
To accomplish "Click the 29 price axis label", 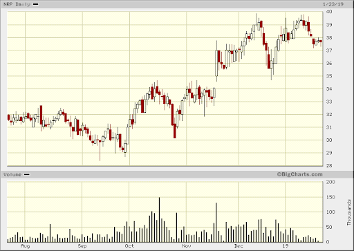I will [329, 153].
